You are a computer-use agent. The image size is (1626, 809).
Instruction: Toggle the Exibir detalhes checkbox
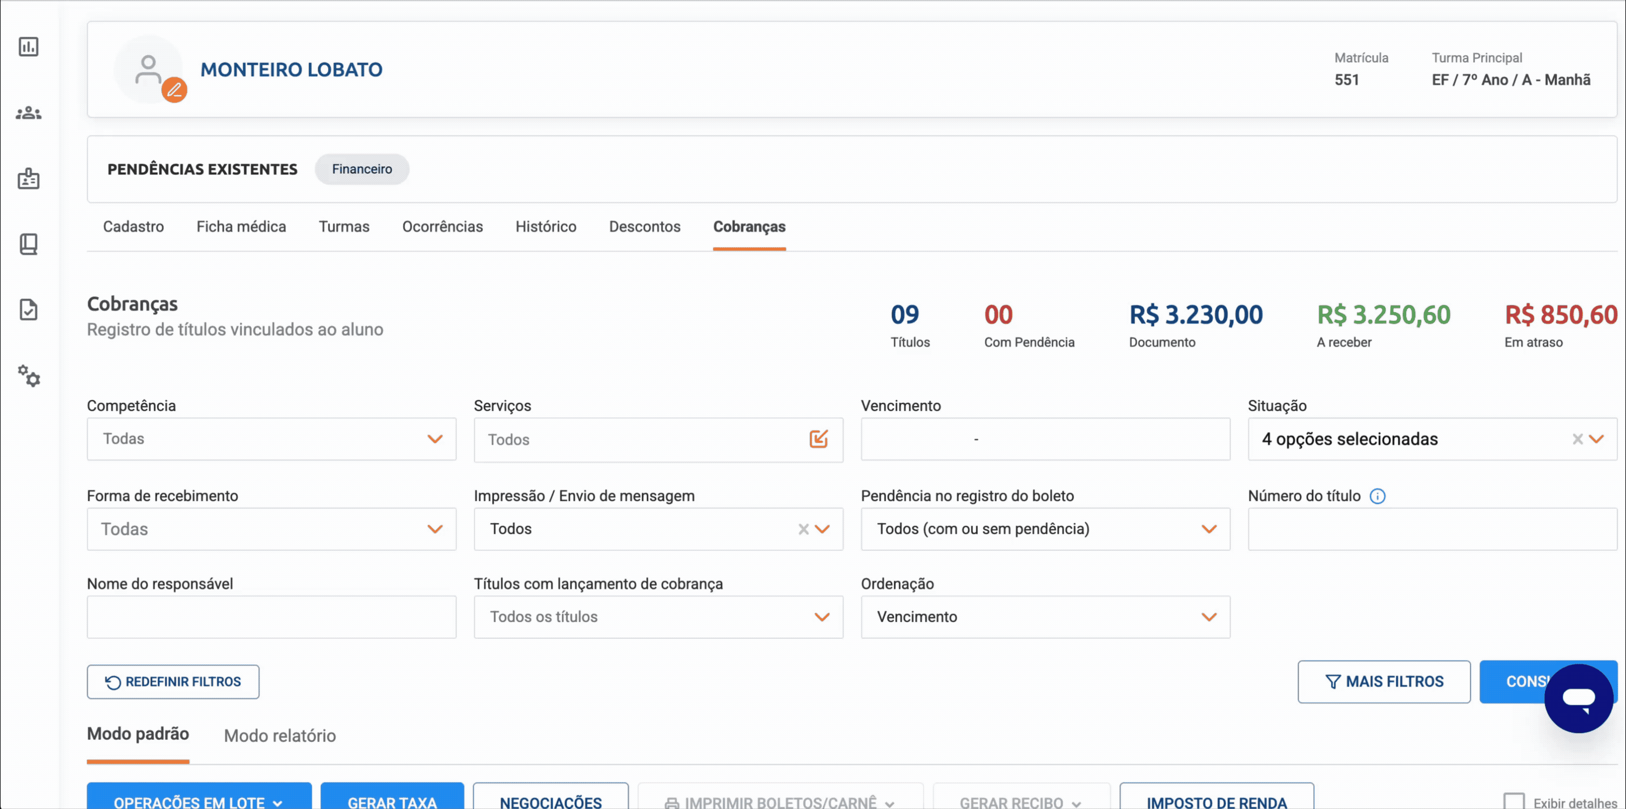click(1514, 802)
